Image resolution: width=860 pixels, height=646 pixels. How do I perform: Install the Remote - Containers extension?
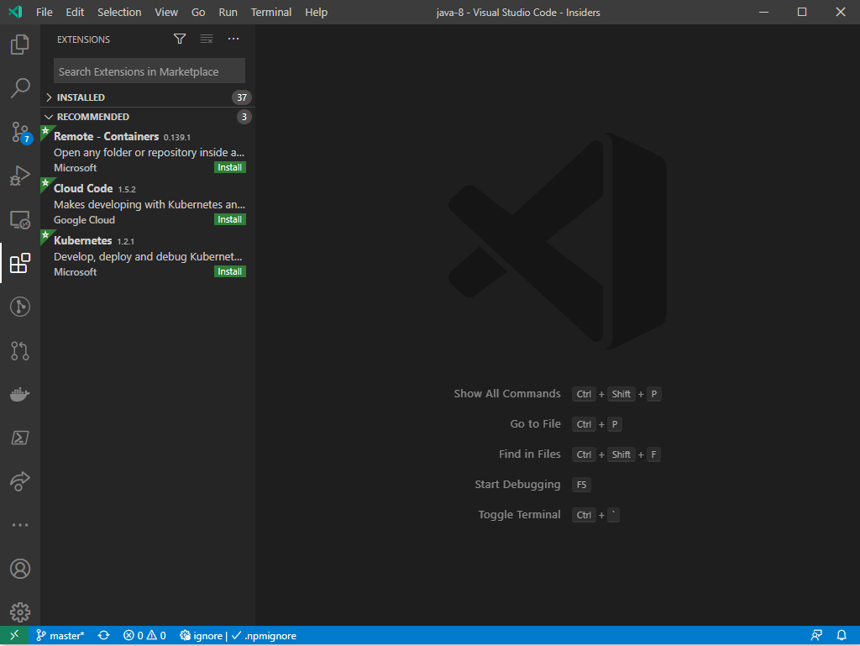[229, 167]
